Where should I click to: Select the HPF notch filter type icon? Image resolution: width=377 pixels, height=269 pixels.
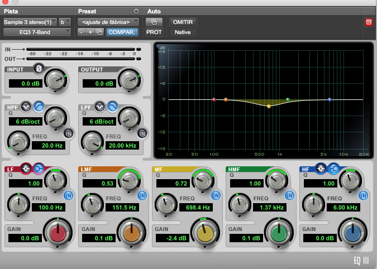click(27, 106)
